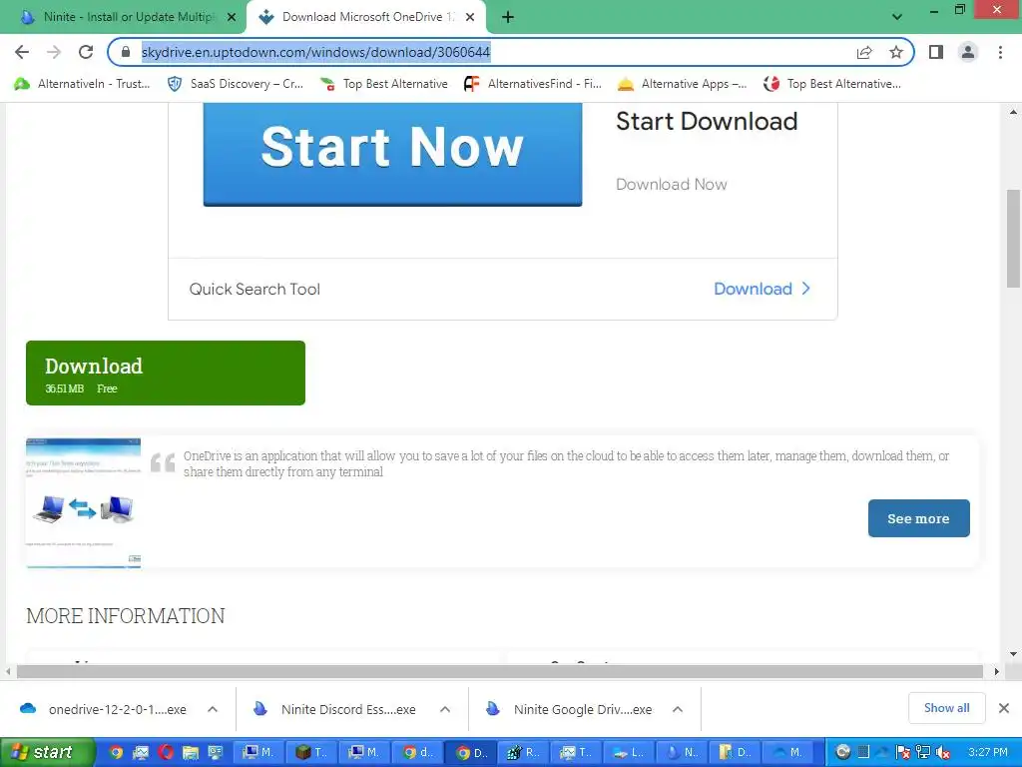Open the tab search chevron
Screen dimensions: 1022x767
(x=897, y=18)
